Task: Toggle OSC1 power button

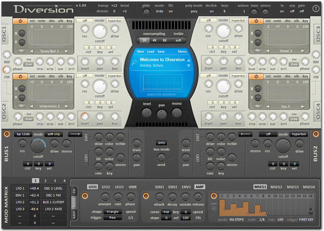Action: tap(20, 21)
